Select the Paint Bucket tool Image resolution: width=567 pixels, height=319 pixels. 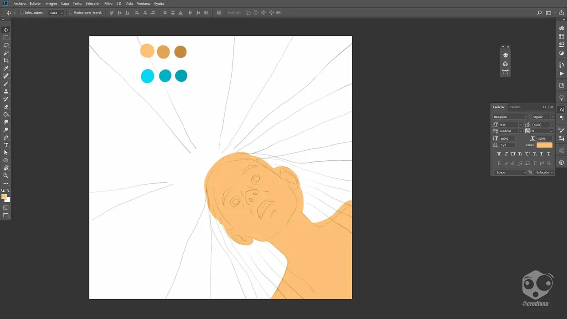point(6,114)
